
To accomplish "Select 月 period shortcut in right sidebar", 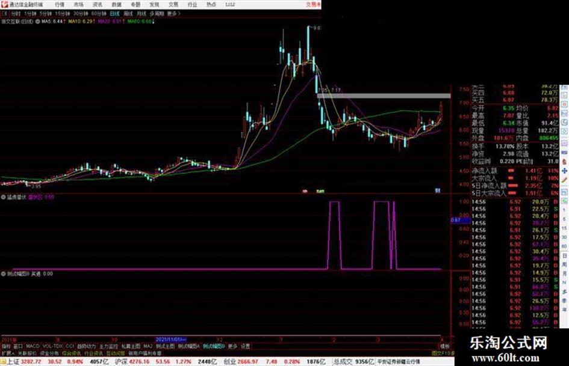I will (x=564, y=273).
